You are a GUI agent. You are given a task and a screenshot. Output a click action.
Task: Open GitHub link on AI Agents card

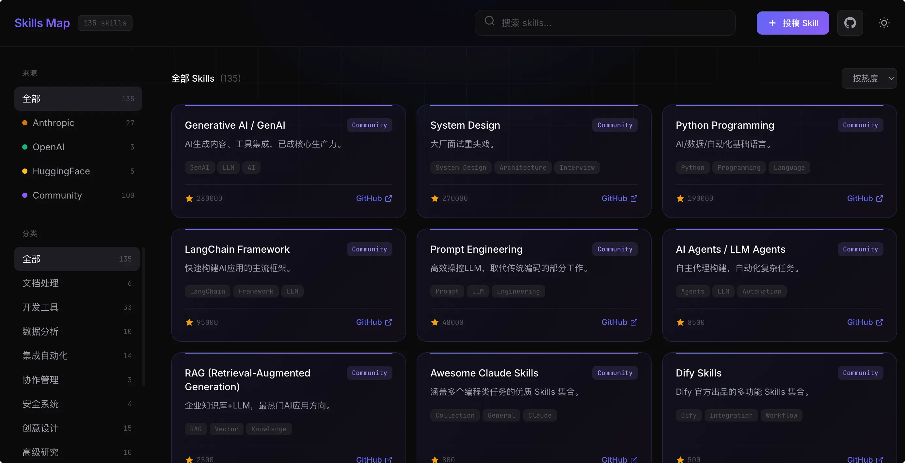865,322
